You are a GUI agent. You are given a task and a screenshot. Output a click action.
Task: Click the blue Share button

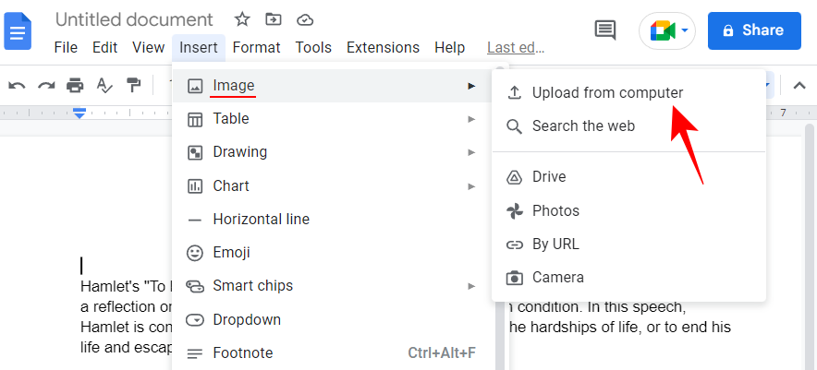click(x=754, y=30)
